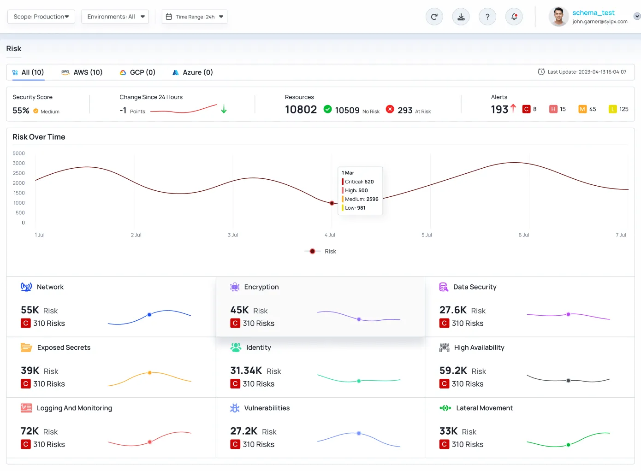The image size is (641, 471).
Task: Click the Medium alerts M badge
Action: (x=582, y=109)
